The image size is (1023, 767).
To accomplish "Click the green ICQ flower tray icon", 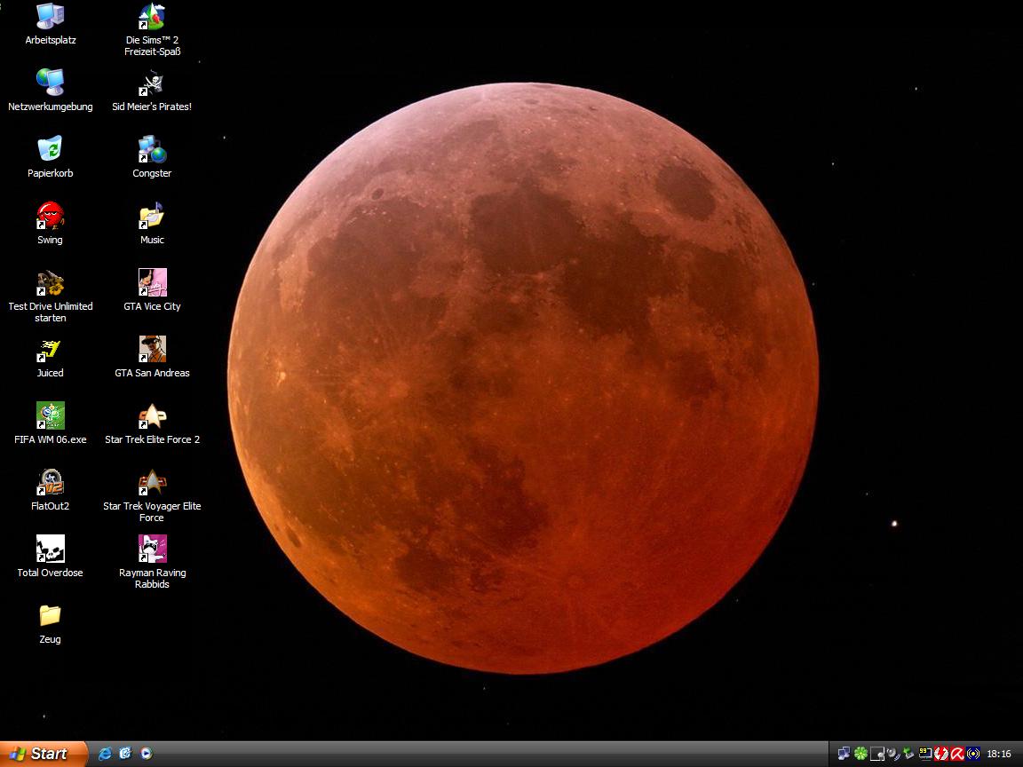I will click(x=860, y=754).
